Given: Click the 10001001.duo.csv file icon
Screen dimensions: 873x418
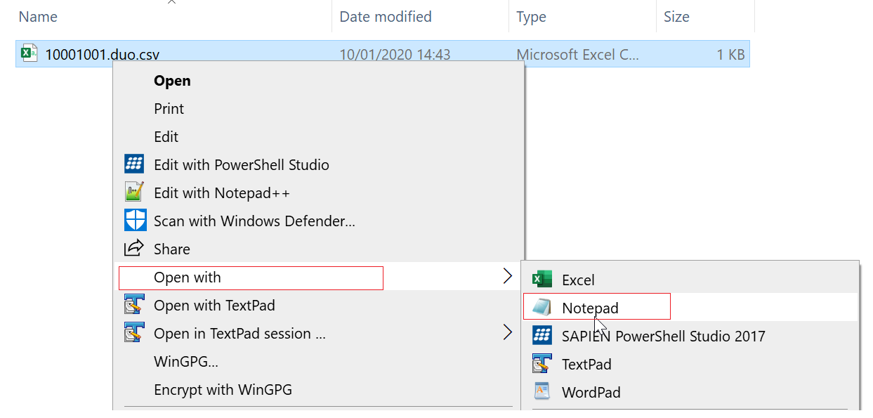Looking at the screenshot, I should pyautogui.click(x=29, y=53).
